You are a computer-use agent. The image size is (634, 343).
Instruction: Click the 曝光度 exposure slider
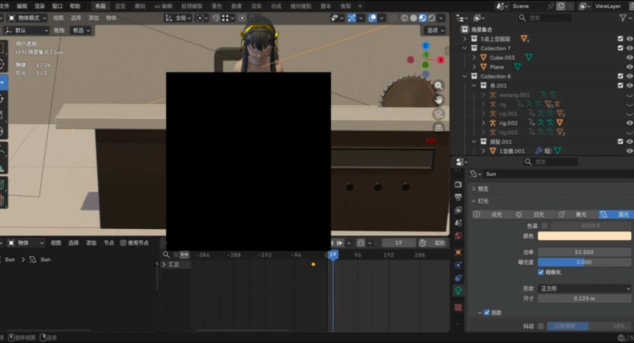click(x=585, y=262)
